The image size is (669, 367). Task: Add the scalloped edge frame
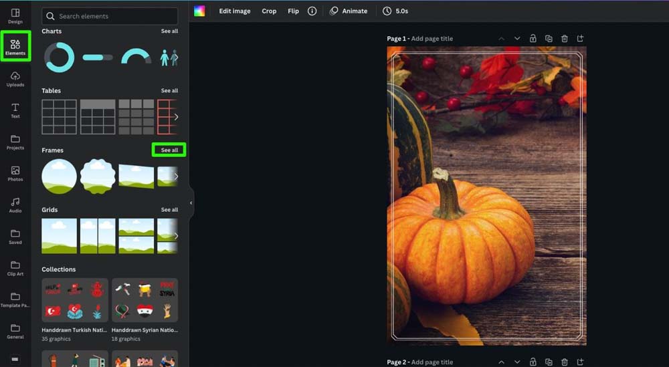pos(98,176)
